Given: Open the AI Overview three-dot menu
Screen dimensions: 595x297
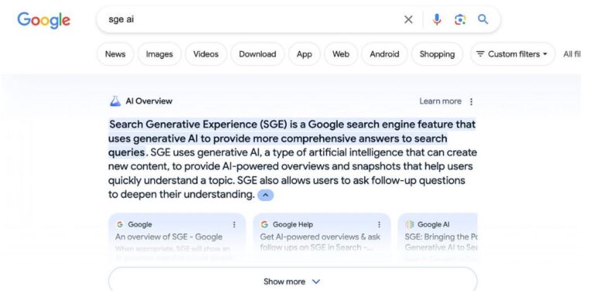Looking at the screenshot, I should point(471,101).
